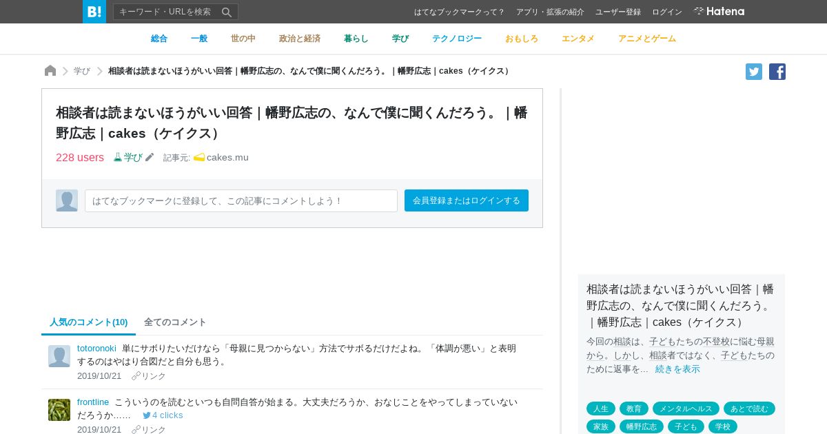Open 政治と経済 category
Image resolution: width=827 pixels, height=434 pixels.
(x=300, y=39)
